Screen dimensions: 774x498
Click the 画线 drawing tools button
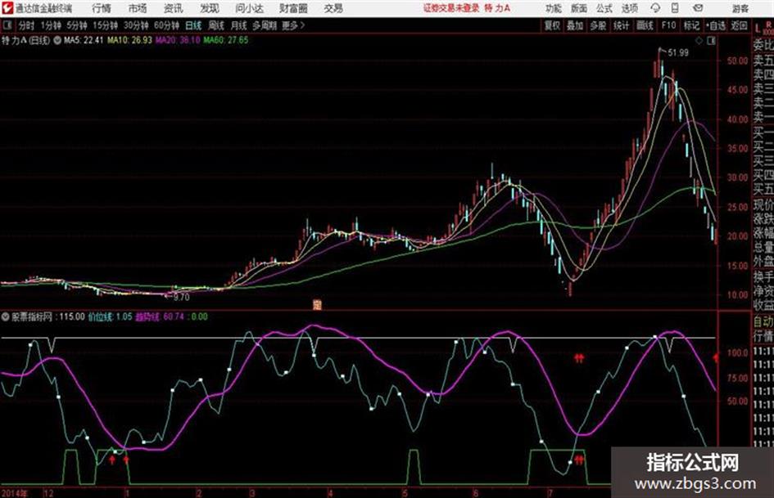[645, 25]
